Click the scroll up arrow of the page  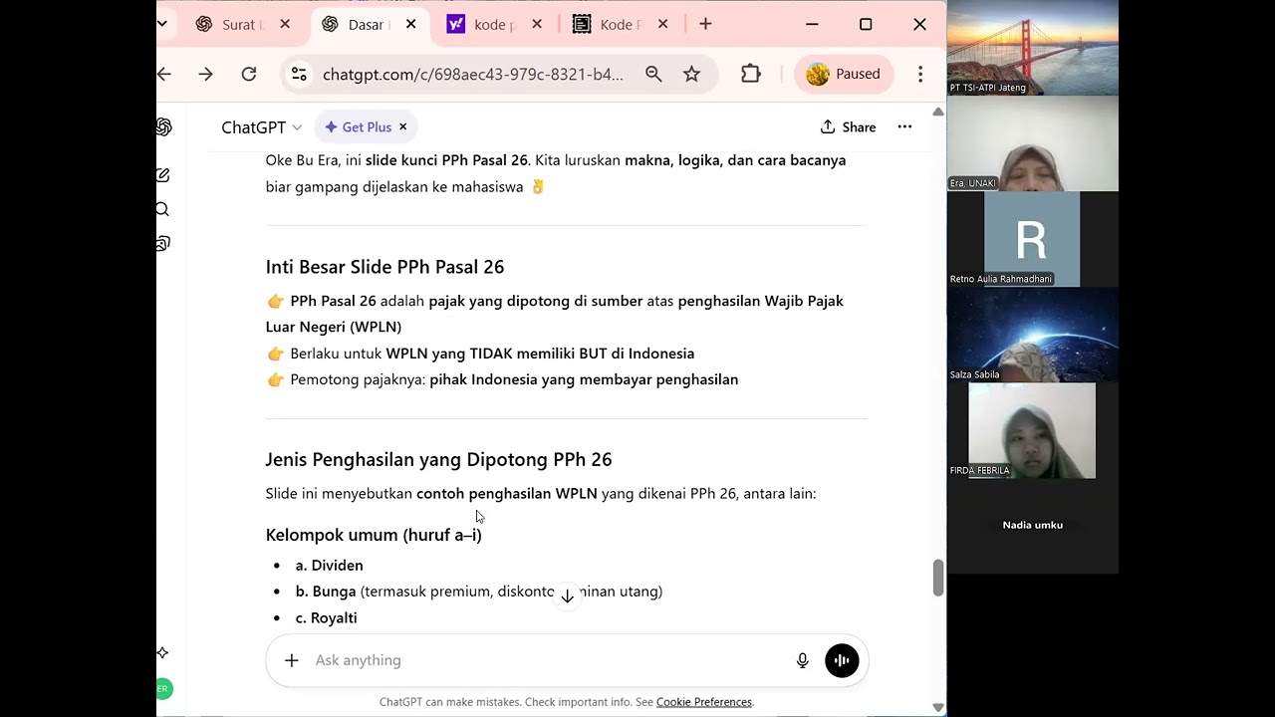click(x=937, y=112)
